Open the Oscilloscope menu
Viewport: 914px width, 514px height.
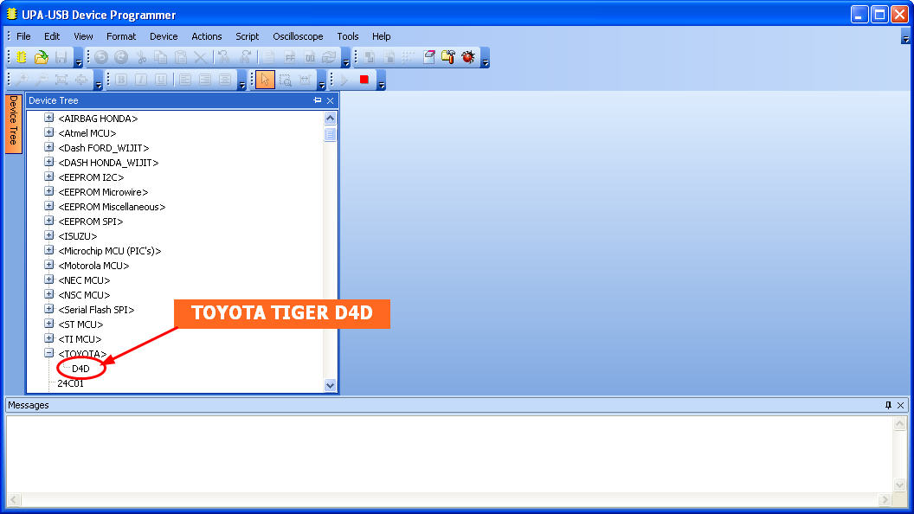point(298,36)
